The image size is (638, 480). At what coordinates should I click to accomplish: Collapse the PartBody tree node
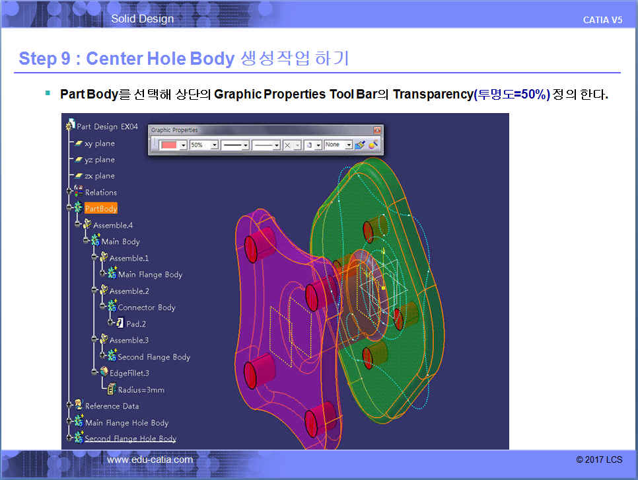69,208
